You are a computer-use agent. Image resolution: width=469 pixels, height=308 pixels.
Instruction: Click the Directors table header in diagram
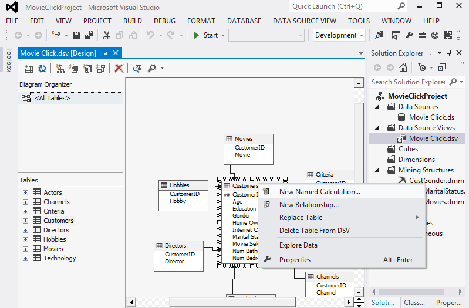point(178,245)
